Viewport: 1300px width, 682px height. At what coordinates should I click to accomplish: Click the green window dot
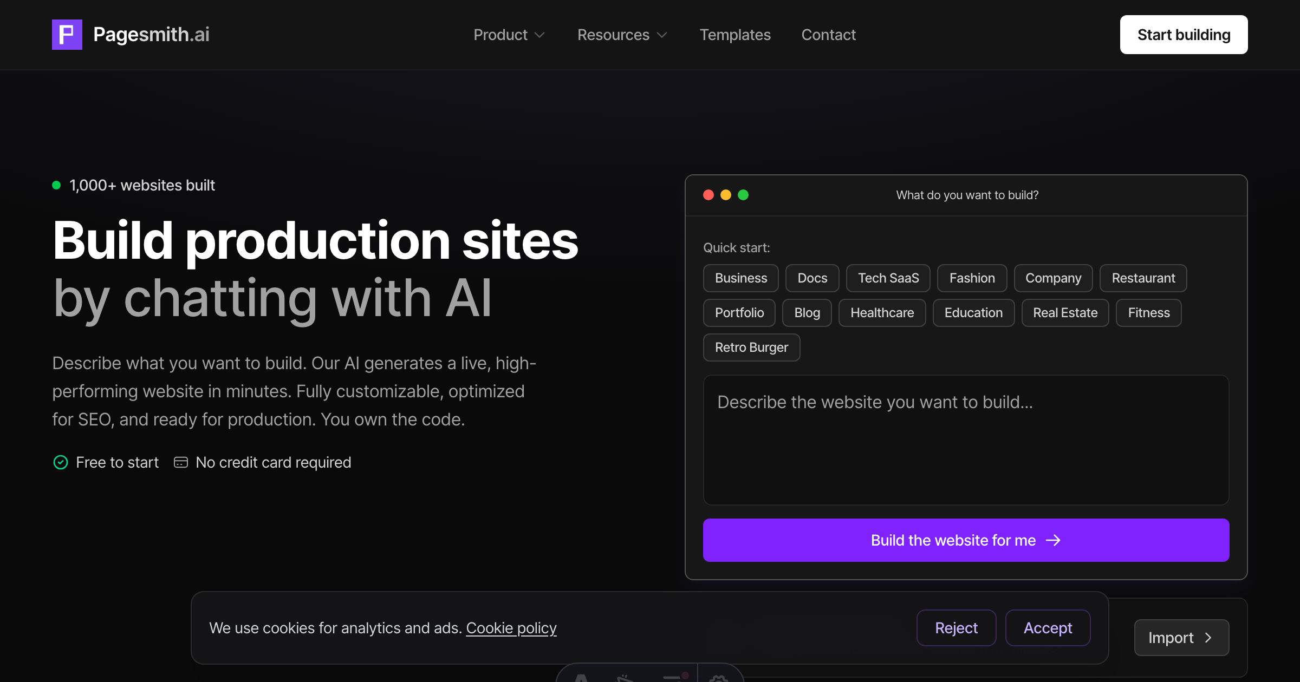click(x=743, y=195)
